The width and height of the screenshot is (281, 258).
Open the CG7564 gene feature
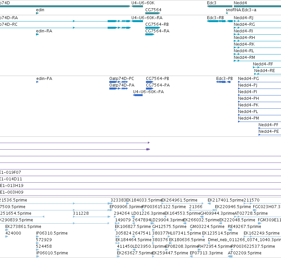(153, 13)
